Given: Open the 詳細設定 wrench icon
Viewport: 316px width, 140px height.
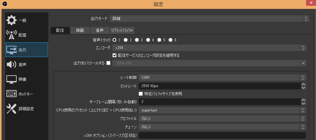Looking at the screenshot, I should (12, 109).
